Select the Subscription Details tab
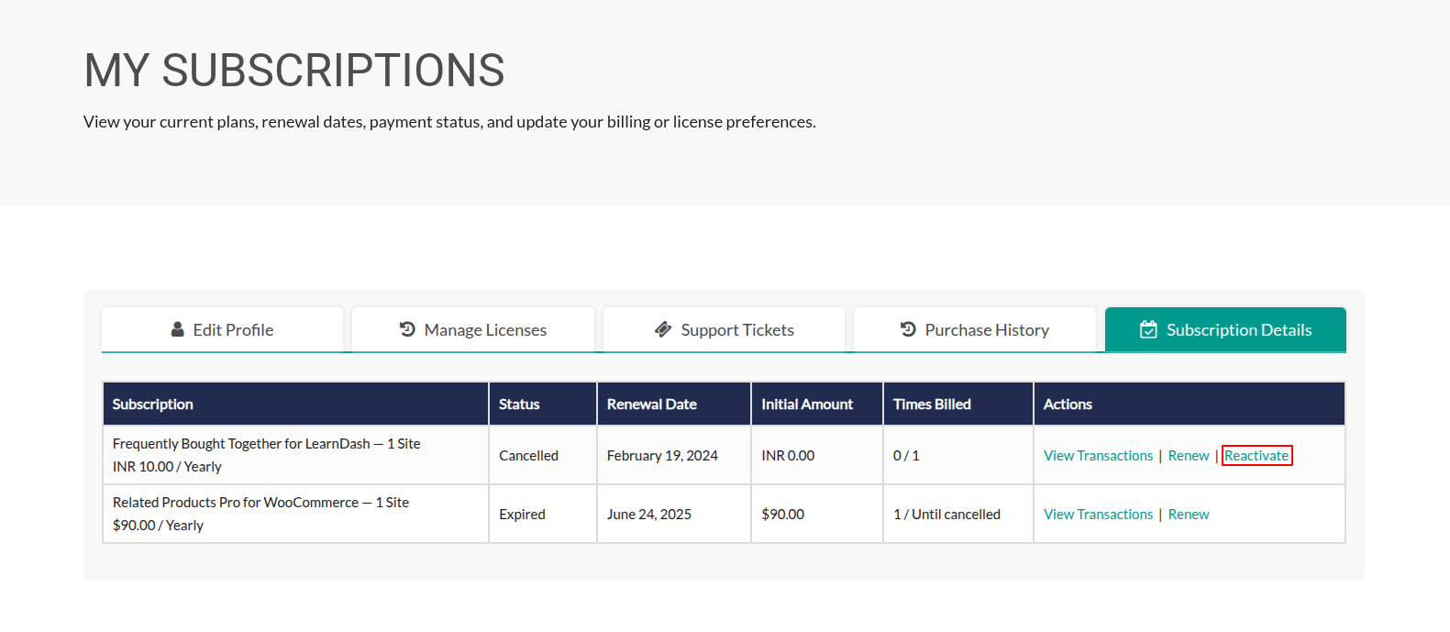This screenshot has height=632, width=1450. [1238, 330]
